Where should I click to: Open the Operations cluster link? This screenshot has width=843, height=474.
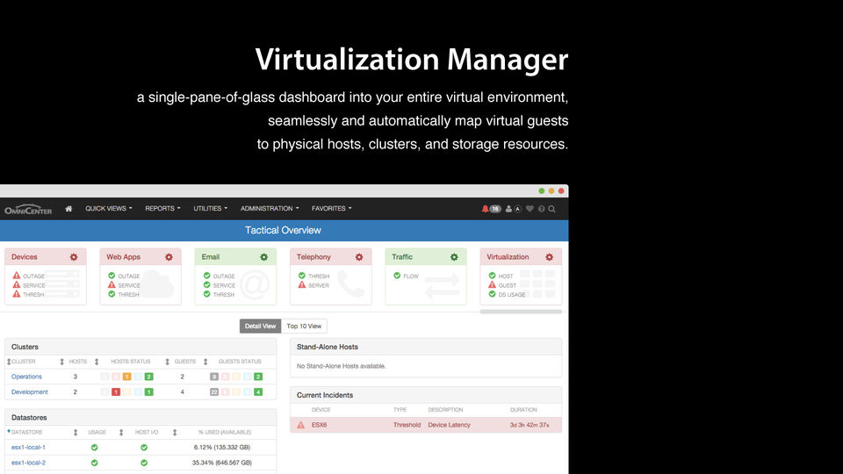(x=26, y=377)
